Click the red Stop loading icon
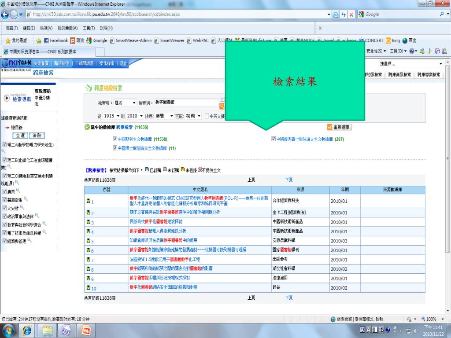This screenshot has height=338, width=451. click(x=351, y=15)
